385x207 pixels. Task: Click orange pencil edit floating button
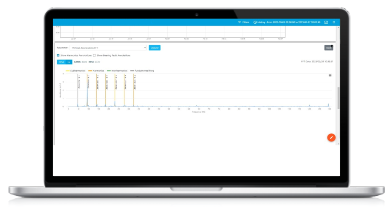331,137
